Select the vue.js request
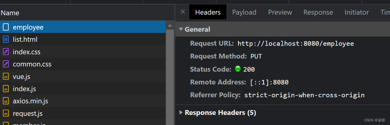The height and width of the screenshot is (125, 390). pos(83,77)
